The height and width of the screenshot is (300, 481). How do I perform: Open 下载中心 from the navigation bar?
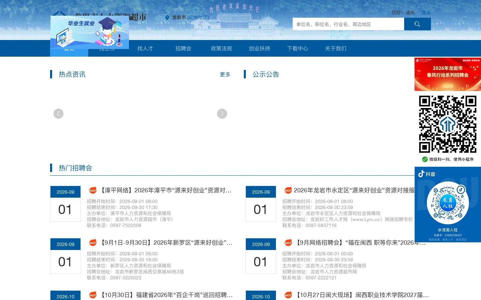298,48
